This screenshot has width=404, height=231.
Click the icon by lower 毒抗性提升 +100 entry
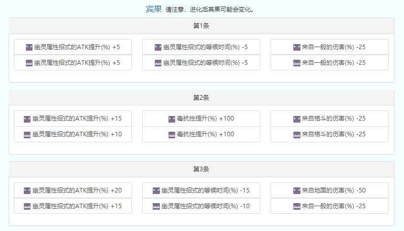[172, 135]
